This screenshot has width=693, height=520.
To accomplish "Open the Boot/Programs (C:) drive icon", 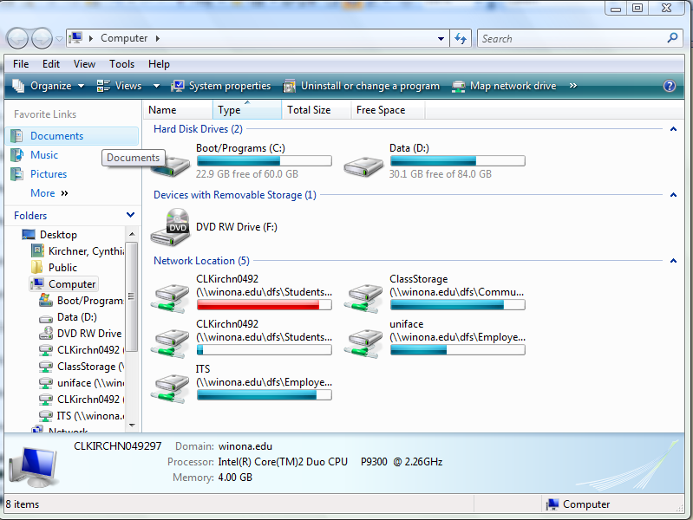I will 170,162.
